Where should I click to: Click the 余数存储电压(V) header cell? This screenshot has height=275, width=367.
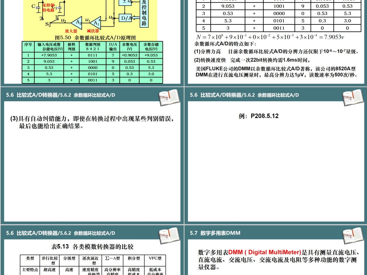pos(151,47)
